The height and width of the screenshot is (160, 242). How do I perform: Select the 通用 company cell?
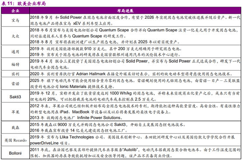point(15,51)
